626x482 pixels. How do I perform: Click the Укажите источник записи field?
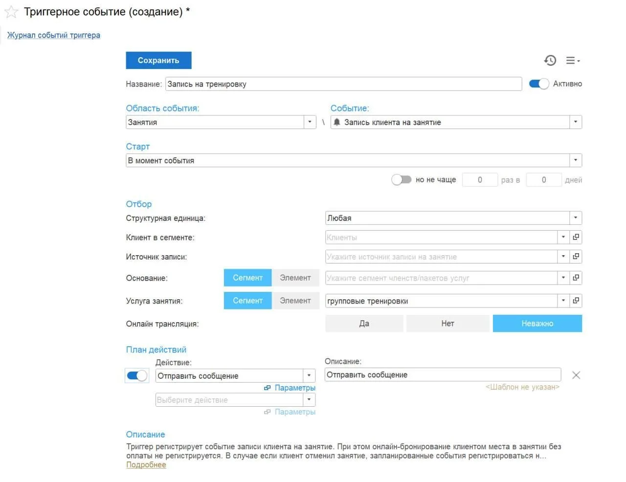coord(441,256)
